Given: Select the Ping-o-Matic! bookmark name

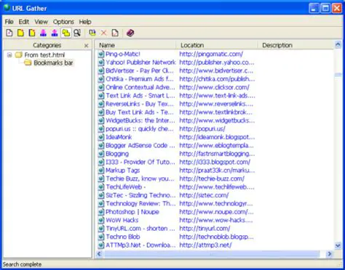Looking at the screenshot, I should (x=123, y=54).
